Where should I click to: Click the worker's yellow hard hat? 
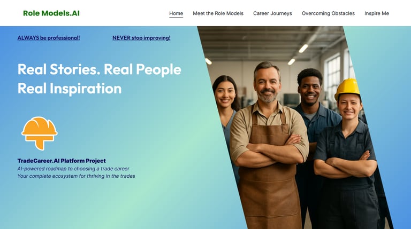[x=348, y=89]
